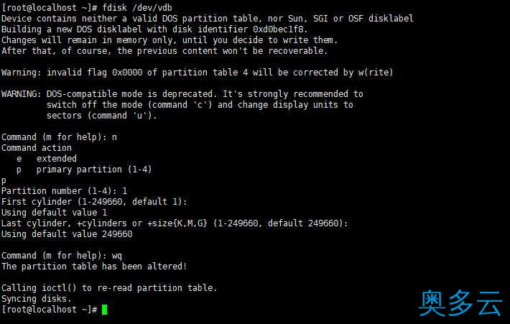Click the 'Calling ioctl()' output line
This screenshot has height=324, width=510.
(x=109, y=288)
